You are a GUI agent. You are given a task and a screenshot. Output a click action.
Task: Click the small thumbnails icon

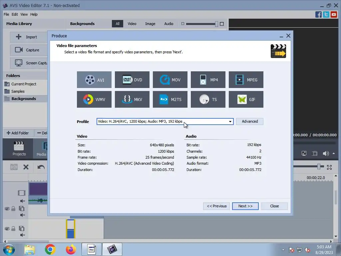coord(183,24)
